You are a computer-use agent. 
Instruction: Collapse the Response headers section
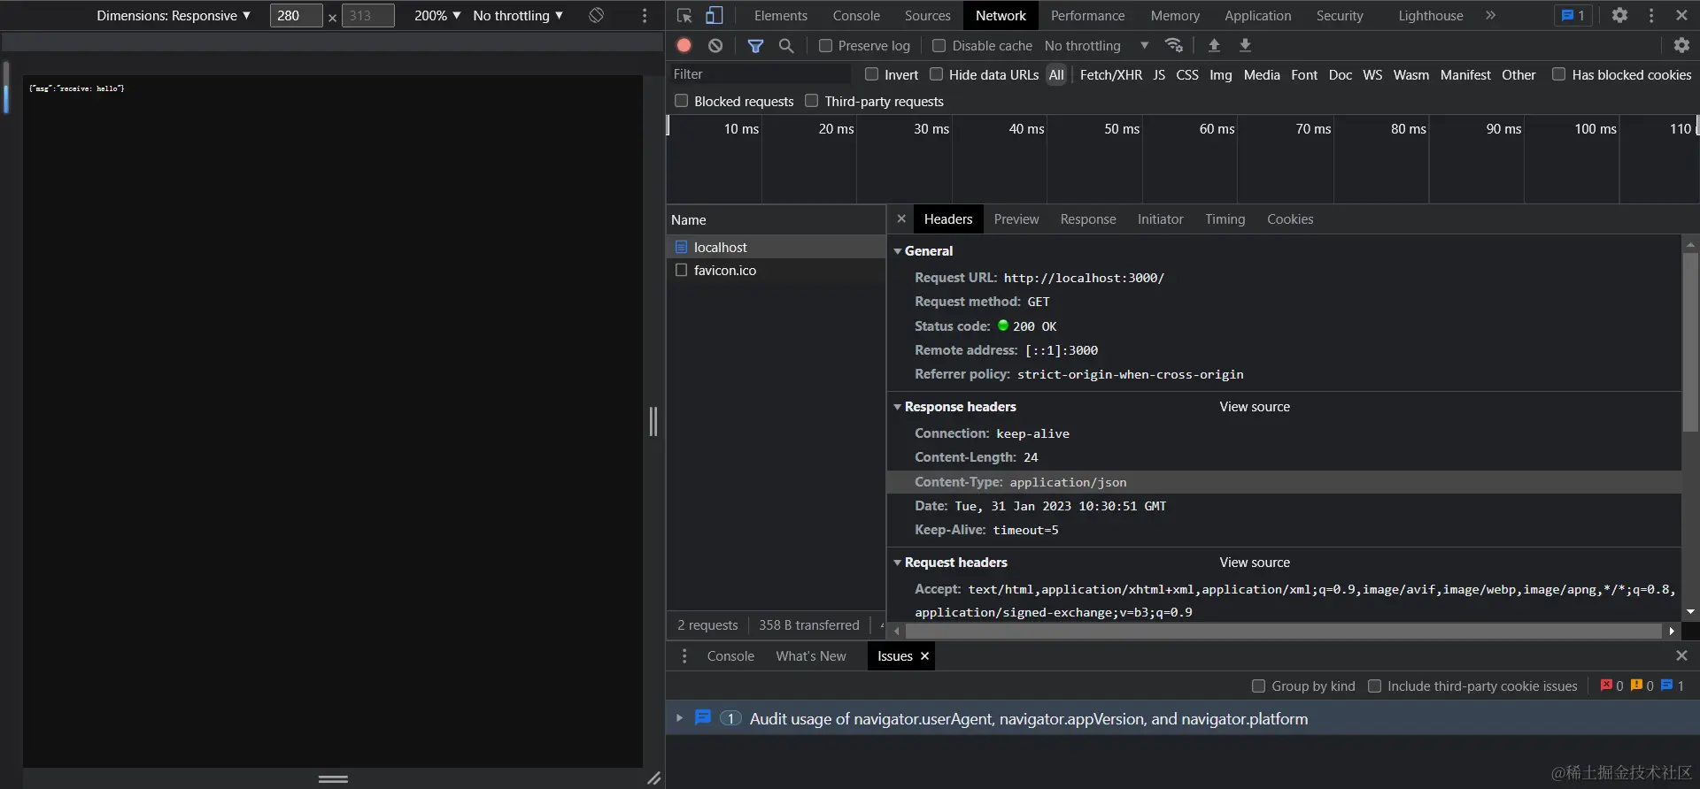(x=897, y=407)
